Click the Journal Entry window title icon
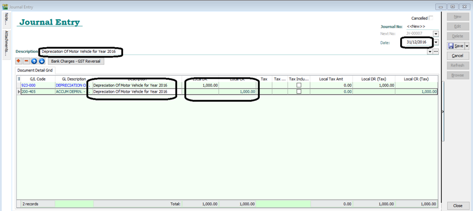Viewport: 473px width, 211px height. point(5,7)
